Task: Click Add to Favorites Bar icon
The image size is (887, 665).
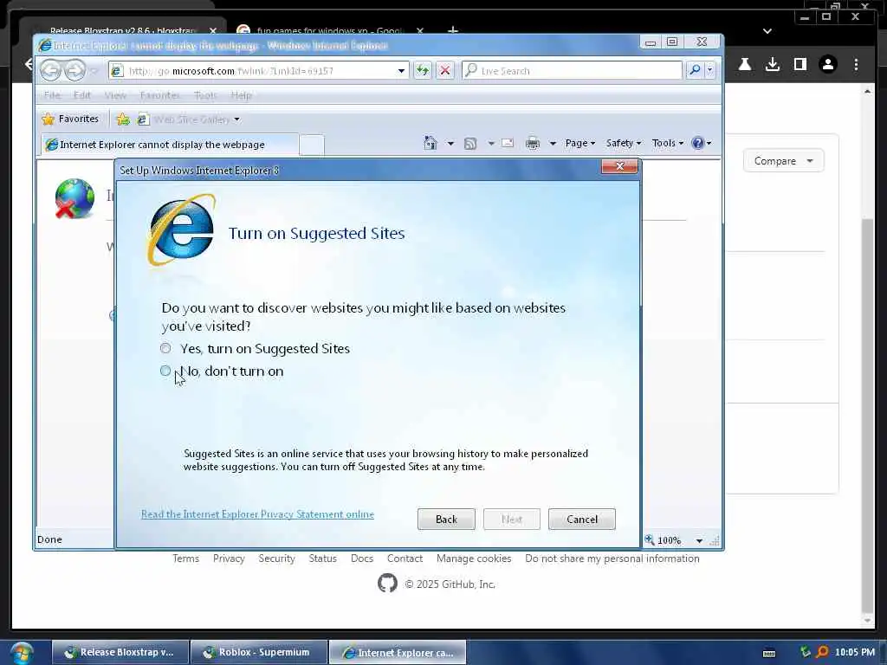Action: (123, 119)
